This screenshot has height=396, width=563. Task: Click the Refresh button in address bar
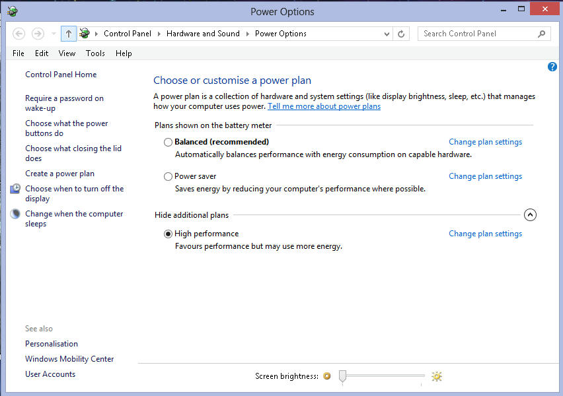click(402, 34)
